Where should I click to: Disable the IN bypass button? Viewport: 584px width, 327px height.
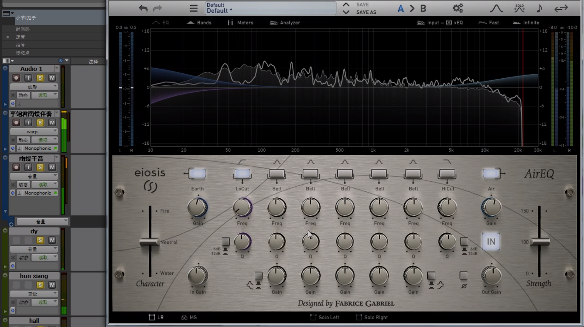[491, 242]
